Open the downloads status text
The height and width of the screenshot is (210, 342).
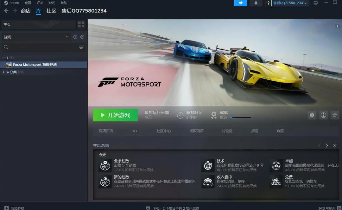pyautogui.click(x=176, y=208)
